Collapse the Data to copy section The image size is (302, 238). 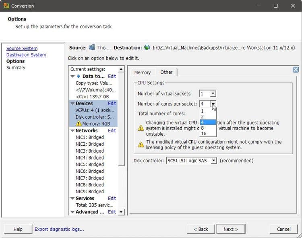click(72, 77)
